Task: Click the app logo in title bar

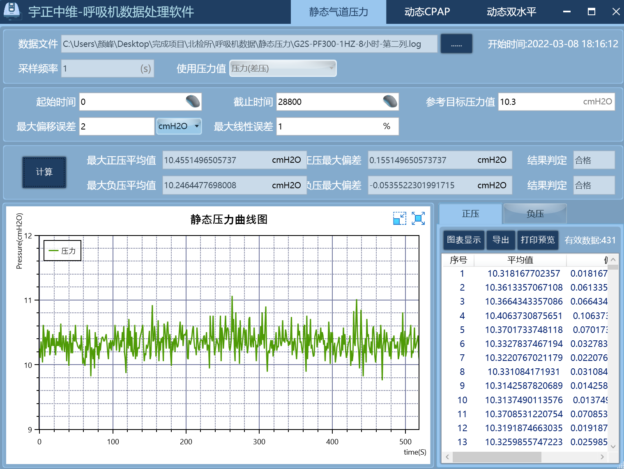Action: [x=12, y=11]
